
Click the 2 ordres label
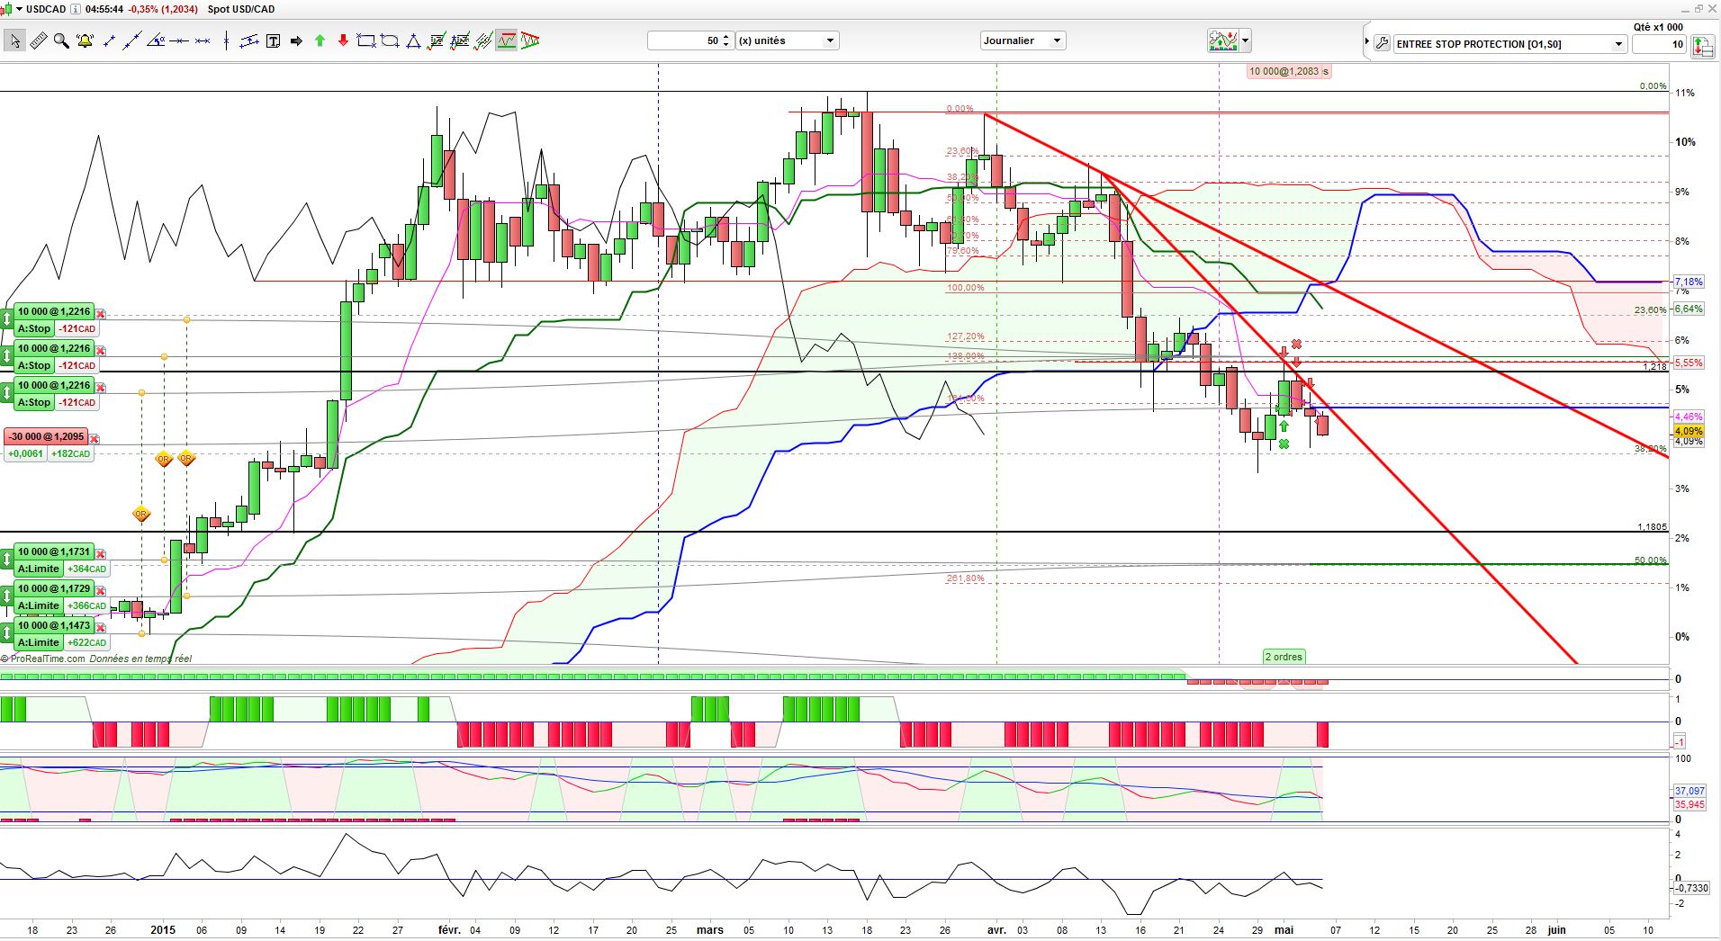click(x=1284, y=657)
